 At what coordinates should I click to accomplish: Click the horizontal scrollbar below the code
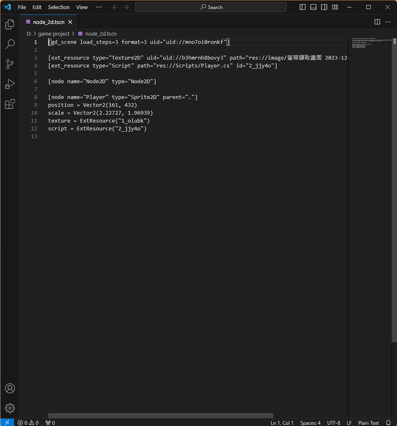[x=160, y=415]
